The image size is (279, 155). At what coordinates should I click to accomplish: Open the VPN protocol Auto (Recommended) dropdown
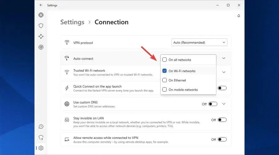coord(199,42)
